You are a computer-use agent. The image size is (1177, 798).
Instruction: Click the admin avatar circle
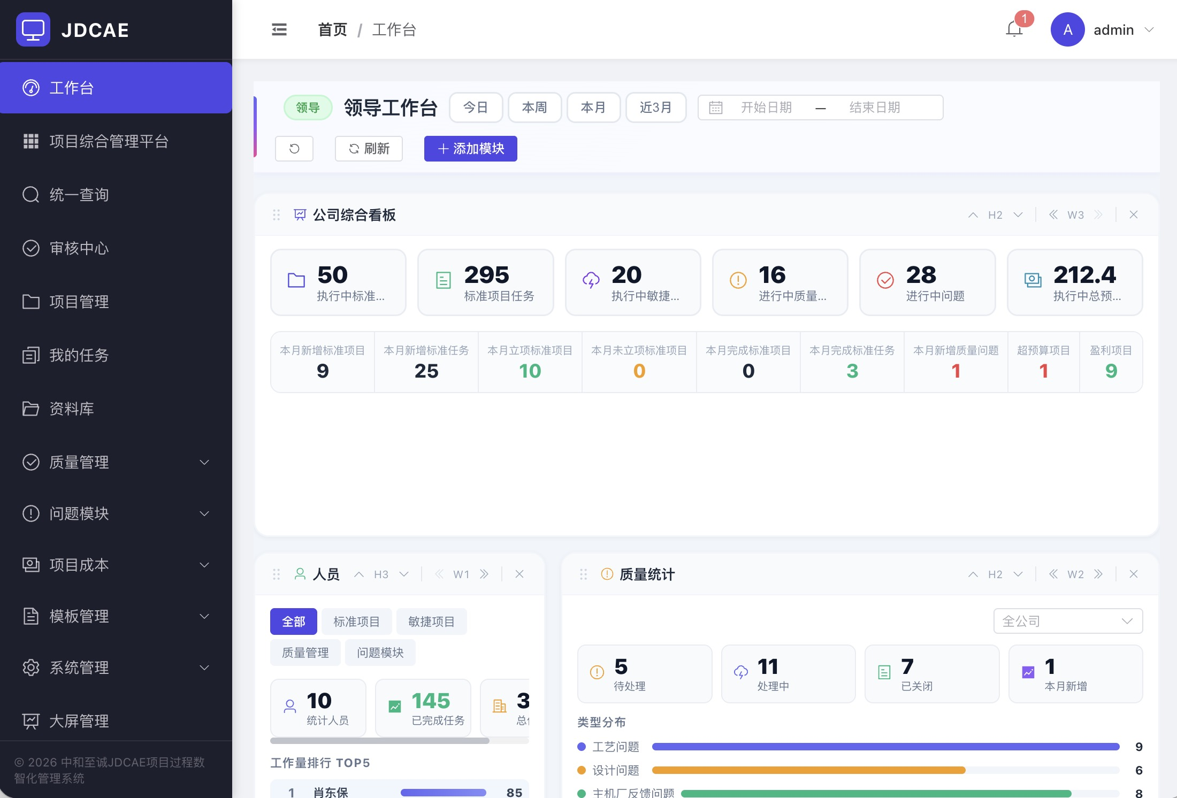pyautogui.click(x=1067, y=29)
